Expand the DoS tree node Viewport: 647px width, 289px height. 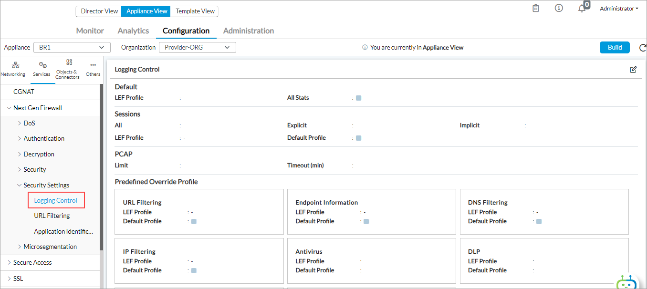click(20, 123)
